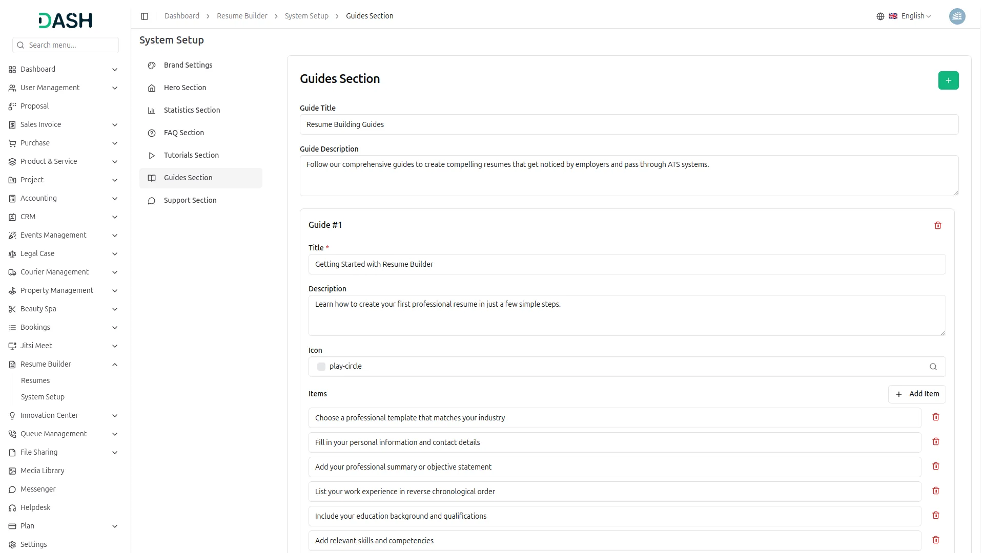Open the profile avatar menu
Image resolution: width=984 pixels, height=553 pixels.
click(957, 16)
